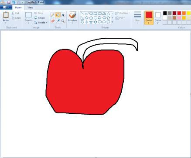Select the Color picker eyedropper tool
191x158 pixels.
(58, 21)
